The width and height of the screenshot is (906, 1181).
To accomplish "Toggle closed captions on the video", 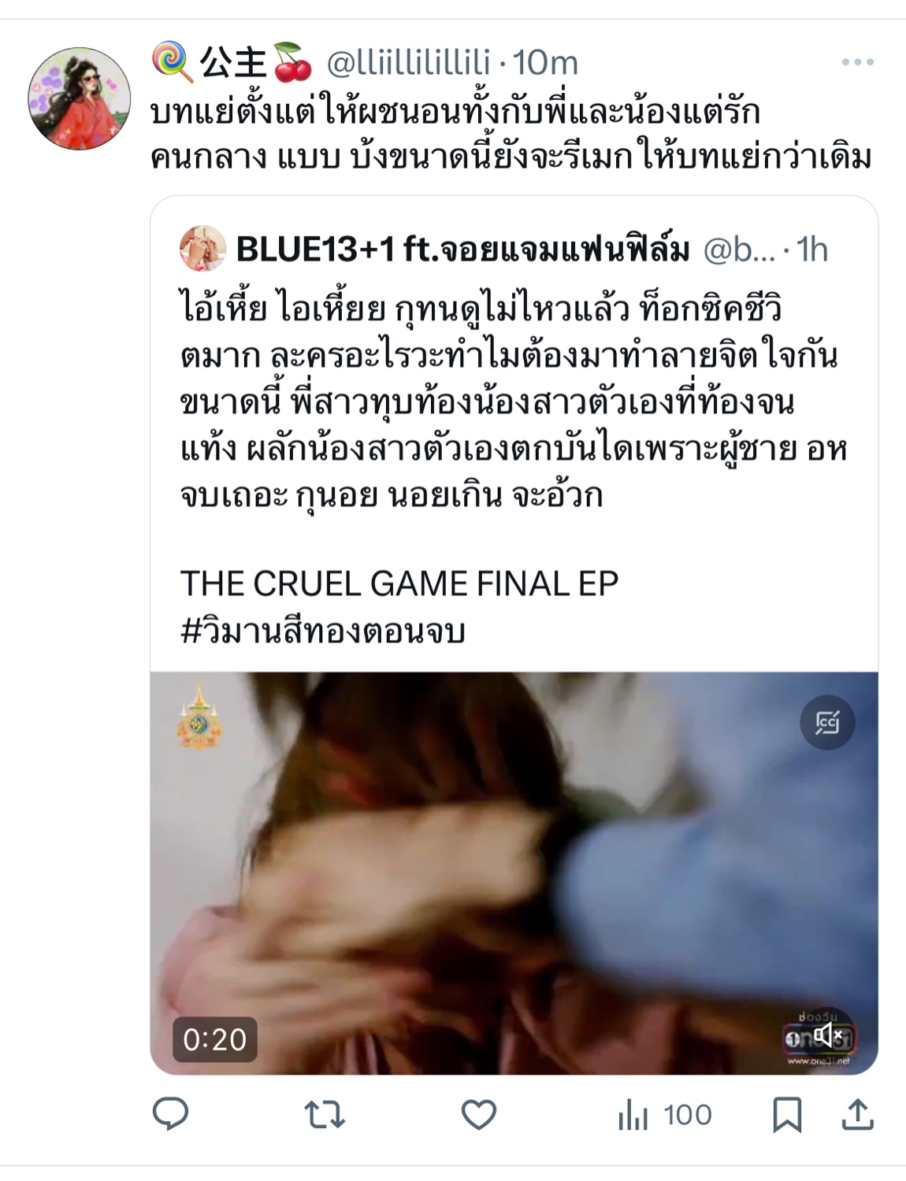I will click(827, 722).
